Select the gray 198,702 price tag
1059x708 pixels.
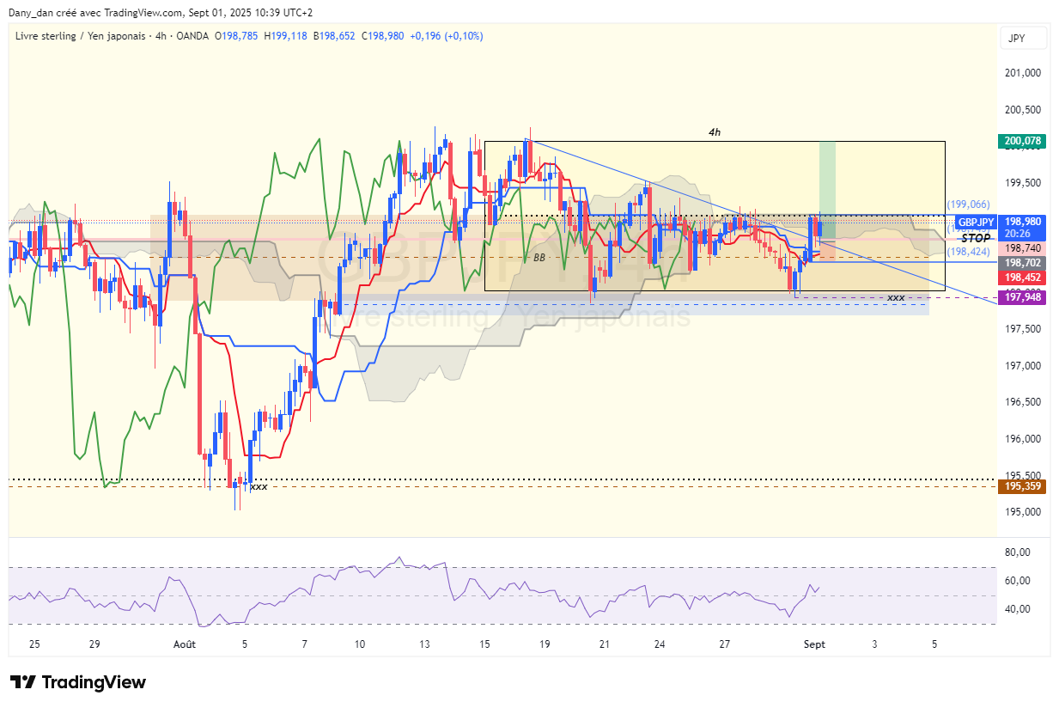1020,263
